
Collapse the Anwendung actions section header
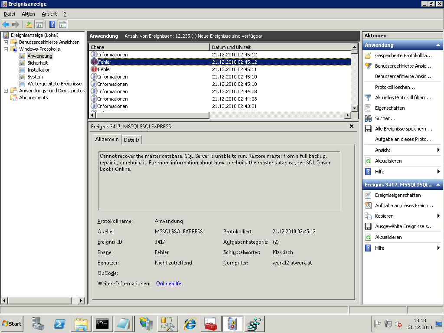click(x=438, y=45)
